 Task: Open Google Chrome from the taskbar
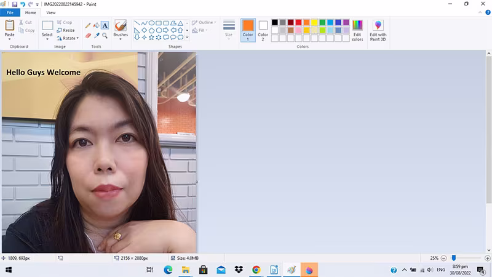pyautogui.click(x=256, y=270)
